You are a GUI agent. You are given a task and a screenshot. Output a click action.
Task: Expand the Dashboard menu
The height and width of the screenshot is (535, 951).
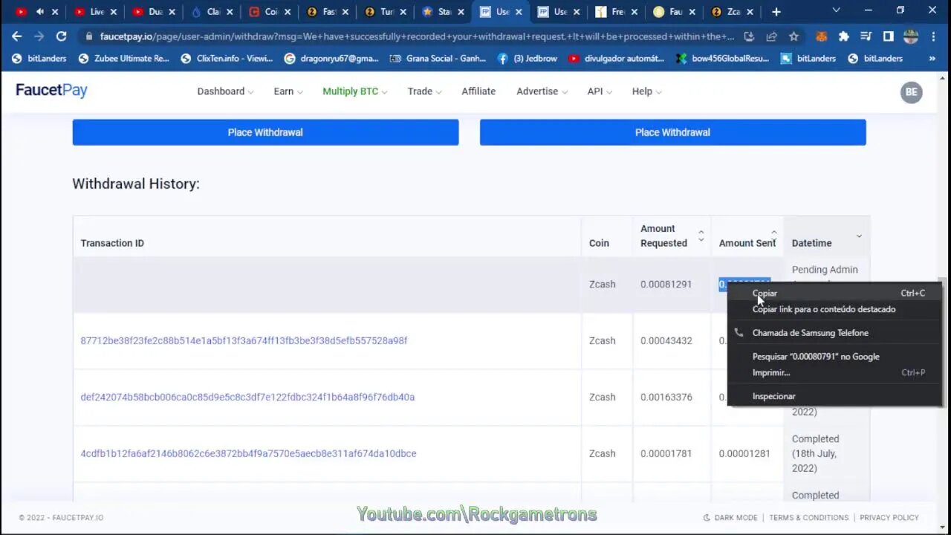(x=225, y=91)
